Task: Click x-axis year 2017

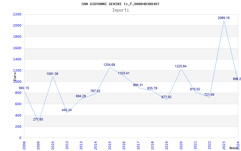Action: tap(138, 146)
